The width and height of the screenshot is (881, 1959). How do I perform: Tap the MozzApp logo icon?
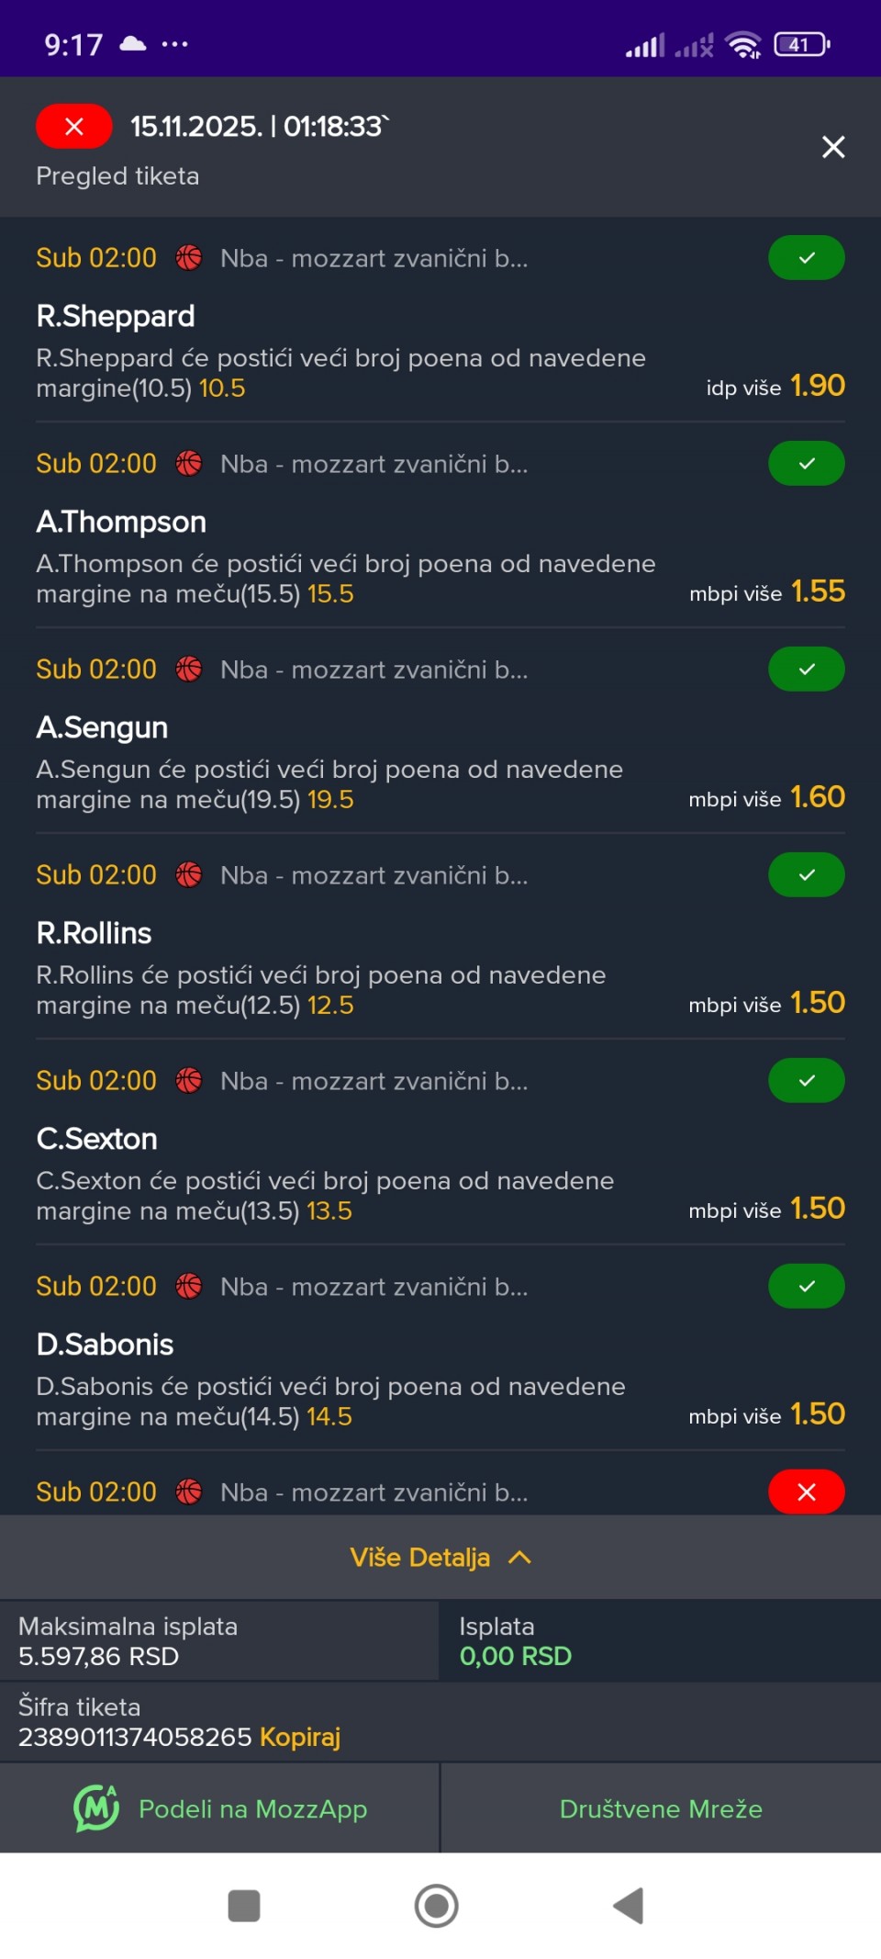96,1808
